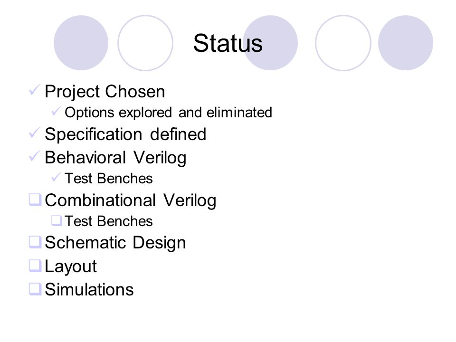Click the checkmark beside Options explored and eliminated
The width and height of the screenshot is (456, 342).
click(56, 111)
